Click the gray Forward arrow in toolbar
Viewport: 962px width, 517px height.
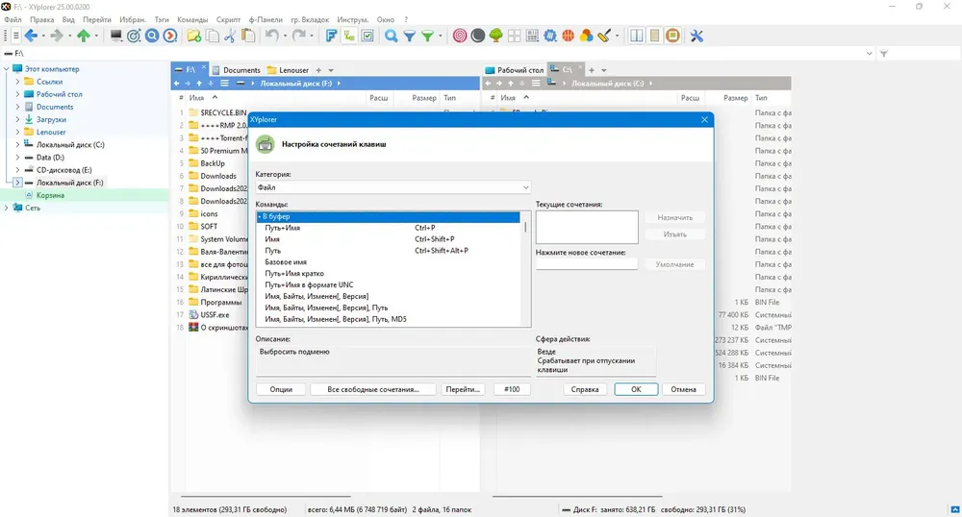57,37
